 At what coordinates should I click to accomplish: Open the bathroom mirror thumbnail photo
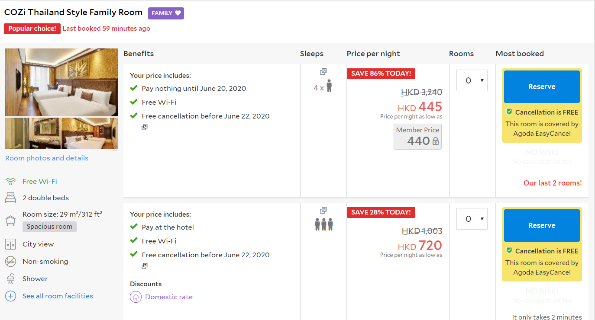click(32, 133)
